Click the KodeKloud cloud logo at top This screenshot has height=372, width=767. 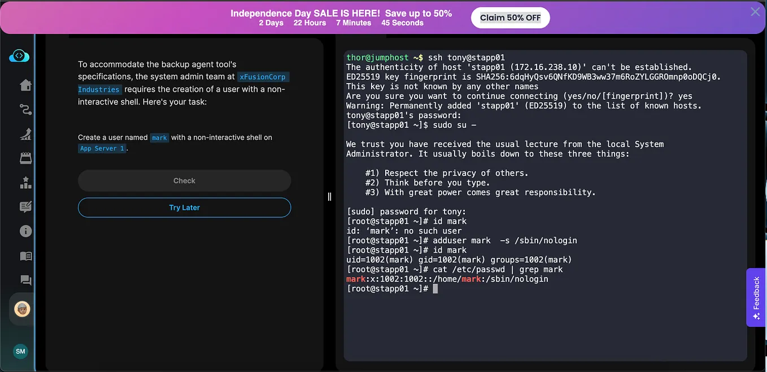pos(19,55)
